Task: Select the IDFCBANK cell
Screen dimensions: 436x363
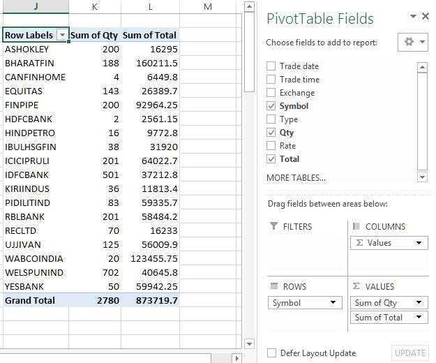Action: (x=36, y=175)
